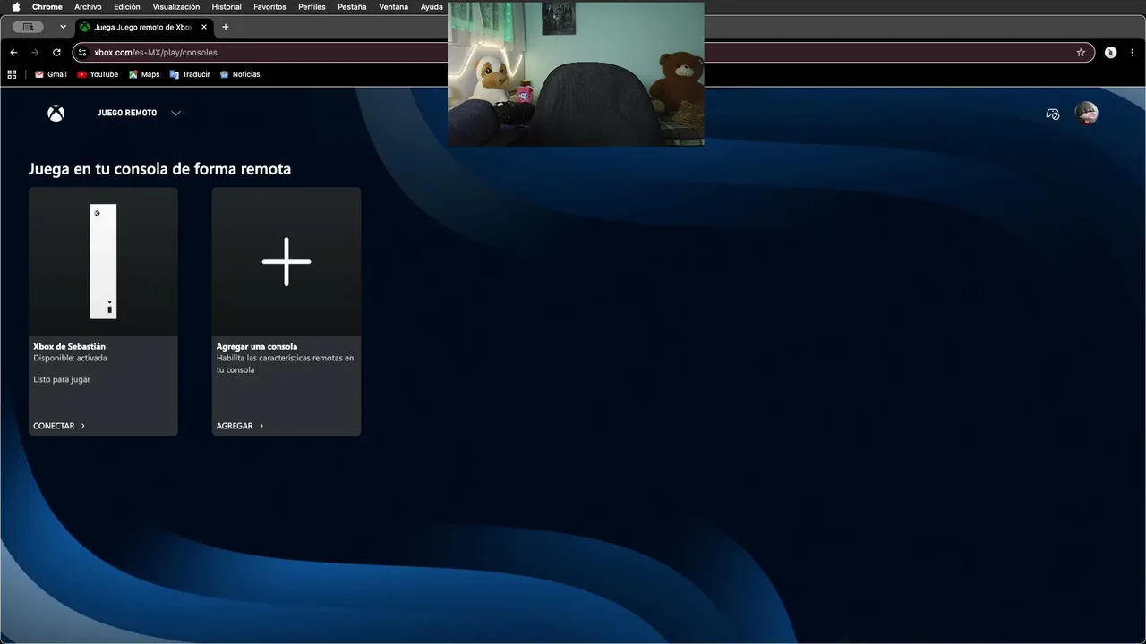Open the controller-not-connected status icon

click(x=1053, y=114)
